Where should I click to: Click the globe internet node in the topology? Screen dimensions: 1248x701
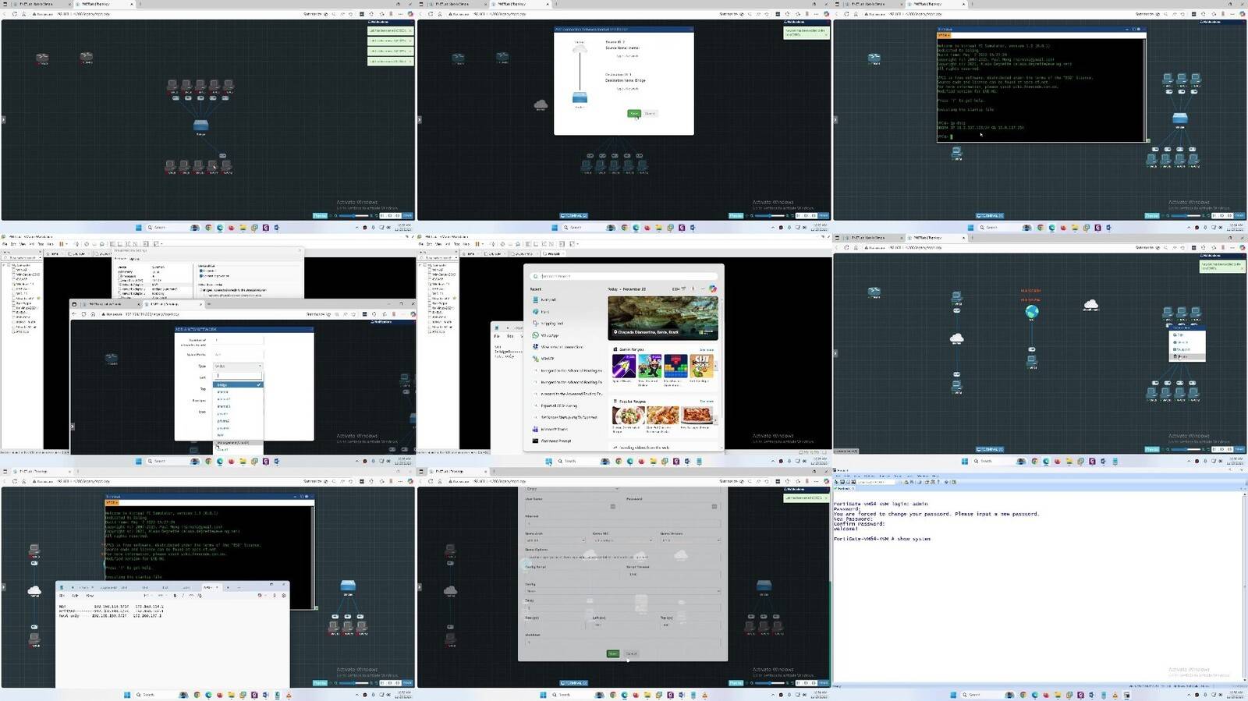pyautogui.click(x=1032, y=312)
